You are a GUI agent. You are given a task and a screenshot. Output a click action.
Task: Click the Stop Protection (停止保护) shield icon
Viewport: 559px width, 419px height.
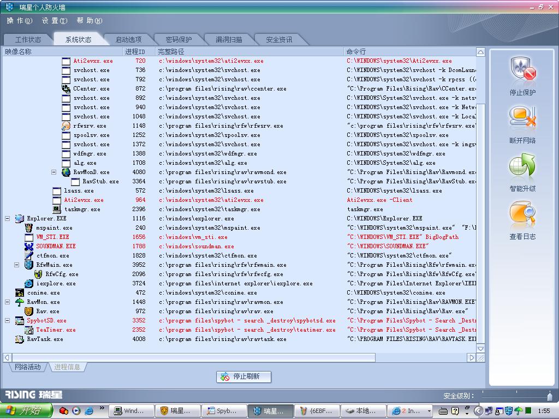pos(522,70)
